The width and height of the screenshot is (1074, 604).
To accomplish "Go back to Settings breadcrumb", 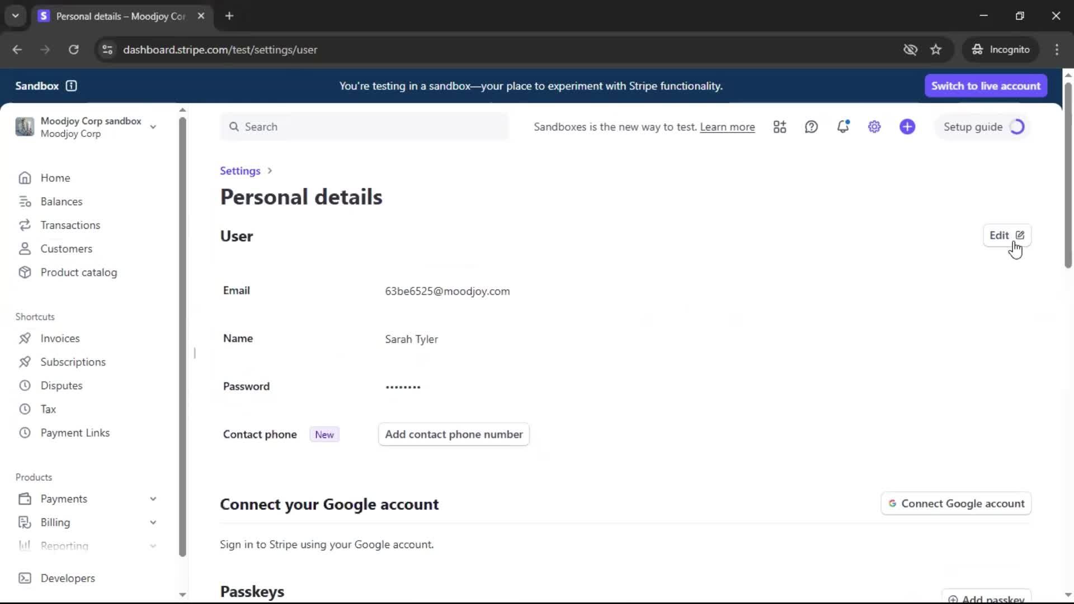I will 240,171.
